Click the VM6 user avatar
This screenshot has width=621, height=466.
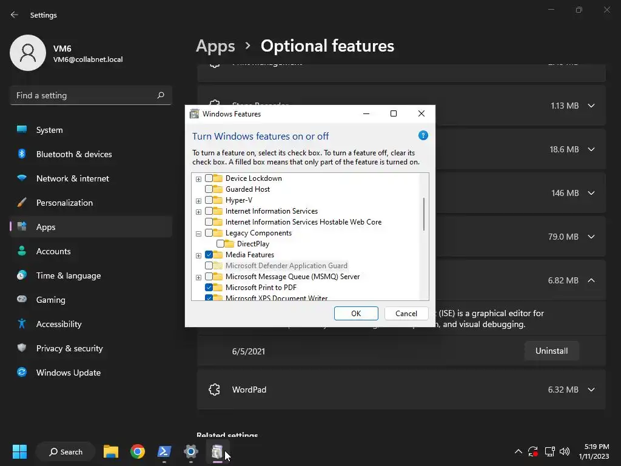pyautogui.click(x=28, y=53)
